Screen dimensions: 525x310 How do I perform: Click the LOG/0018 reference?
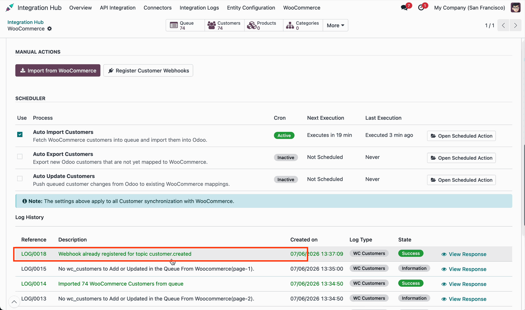(x=34, y=254)
